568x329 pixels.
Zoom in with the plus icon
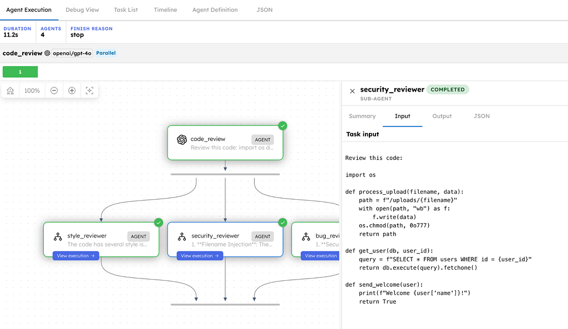[x=72, y=90]
